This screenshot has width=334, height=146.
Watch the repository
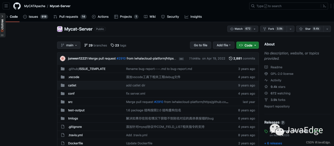coord(243,29)
